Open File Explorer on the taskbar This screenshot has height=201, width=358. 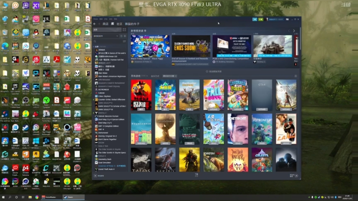(30, 197)
